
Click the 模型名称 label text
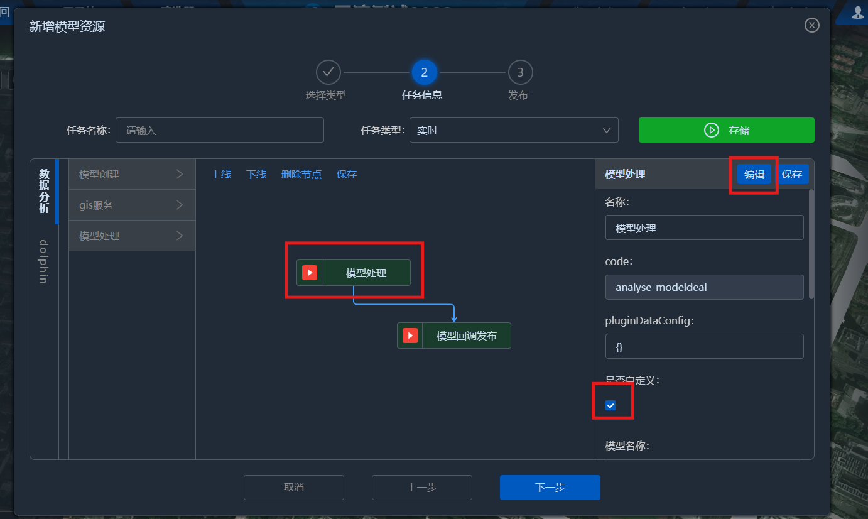627,445
